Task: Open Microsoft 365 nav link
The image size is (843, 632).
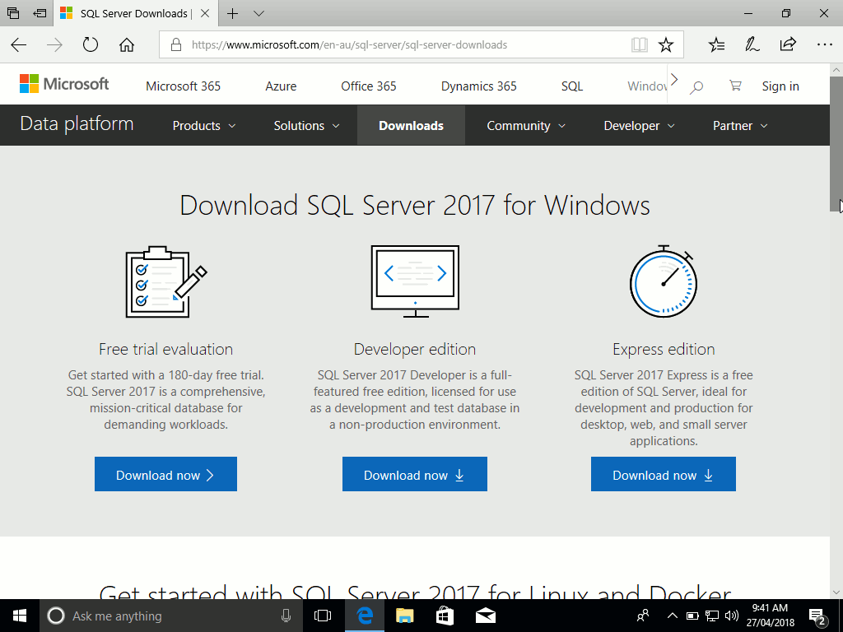Action: (x=183, y=86)
